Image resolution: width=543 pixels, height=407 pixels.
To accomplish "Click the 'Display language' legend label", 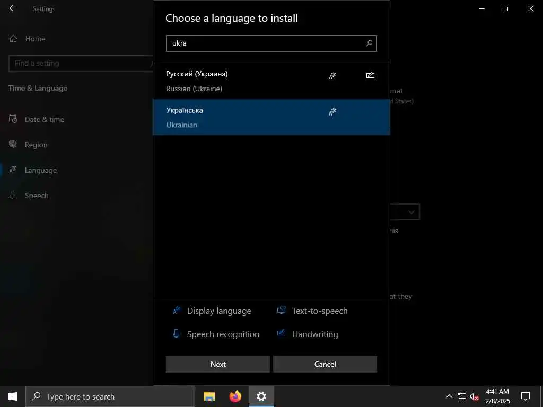I will pos(219,311).
